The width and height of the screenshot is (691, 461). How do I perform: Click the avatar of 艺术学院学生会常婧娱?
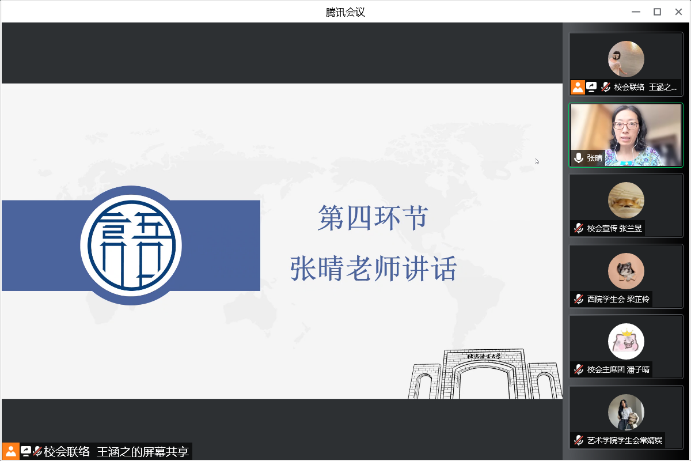626,412
